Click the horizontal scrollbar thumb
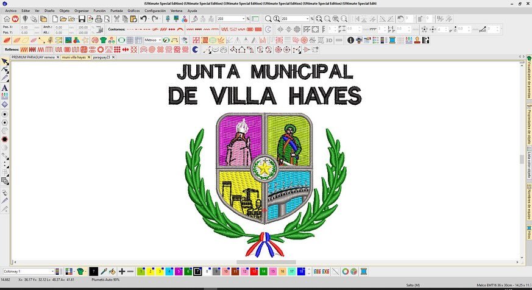The width and height of the screenshot is (532, 290). [266, 262]
